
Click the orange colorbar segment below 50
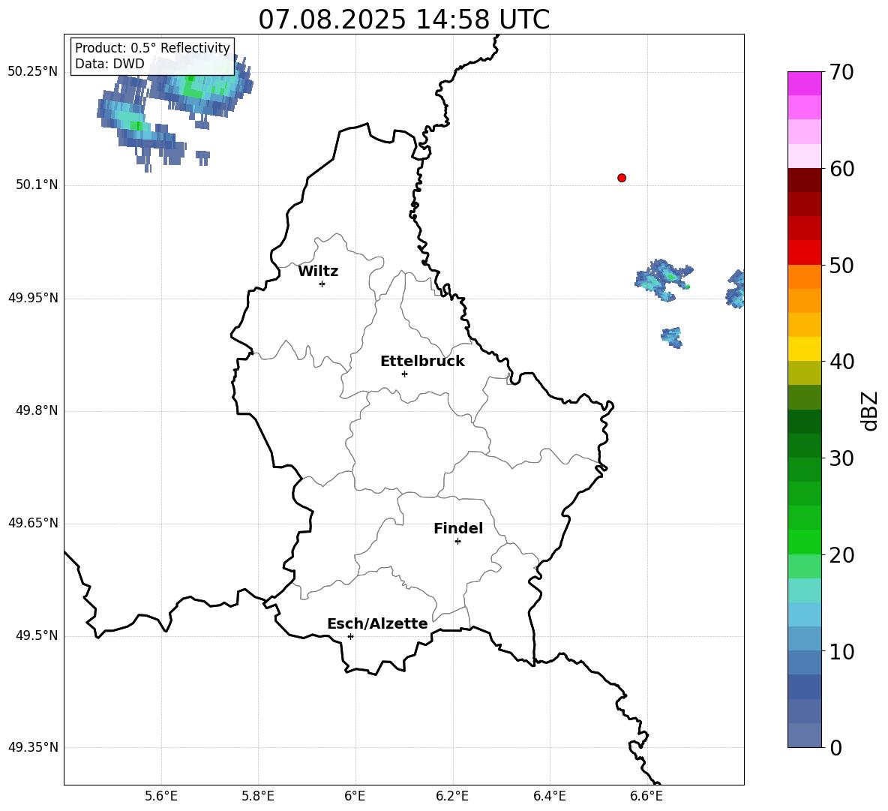[804, 277]
